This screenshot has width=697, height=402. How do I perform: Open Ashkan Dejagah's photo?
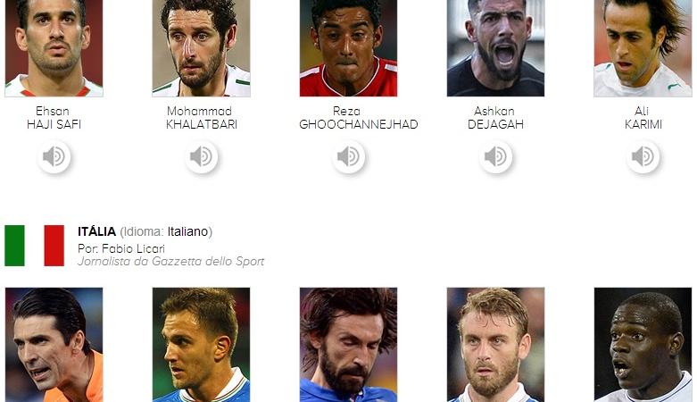click(495, 48)
